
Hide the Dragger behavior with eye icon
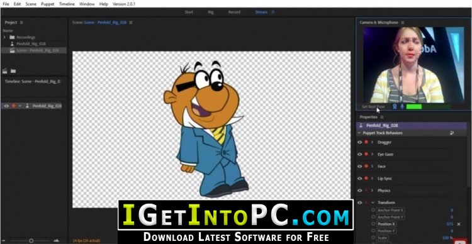(x=360, y=142)
